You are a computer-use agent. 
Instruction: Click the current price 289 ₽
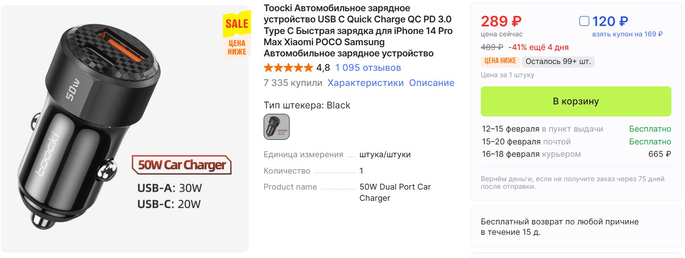click(501, 21)
